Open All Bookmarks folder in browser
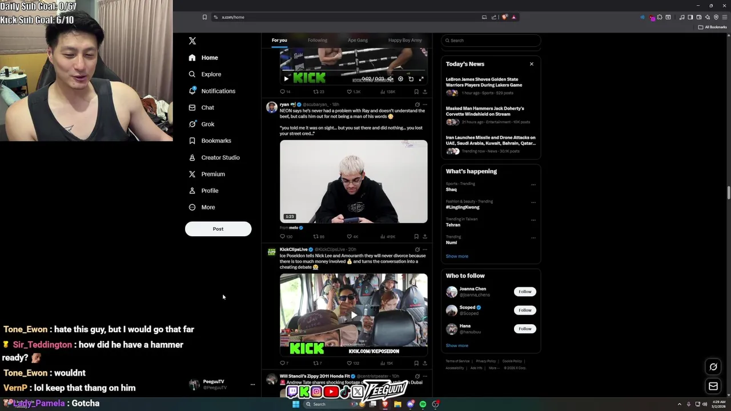The height and width of the screenshot is (411, 731). [x=713, y=27]
